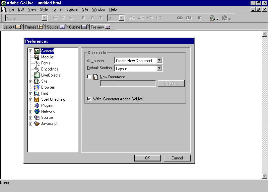
Task: Switch to the Layout tab
Action: tap(12, 27)
